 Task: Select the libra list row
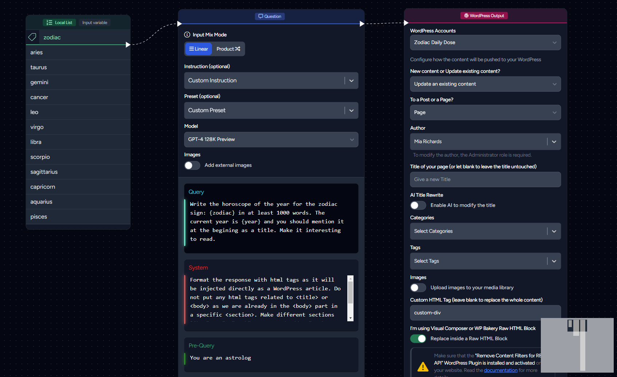point(78,142)
